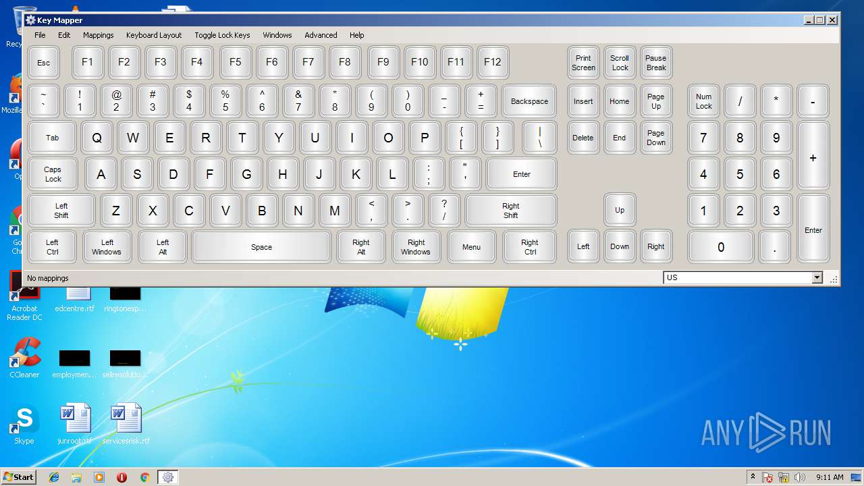
Task: Open the CCleaner desktop shortcut
Action: [24, 358]
